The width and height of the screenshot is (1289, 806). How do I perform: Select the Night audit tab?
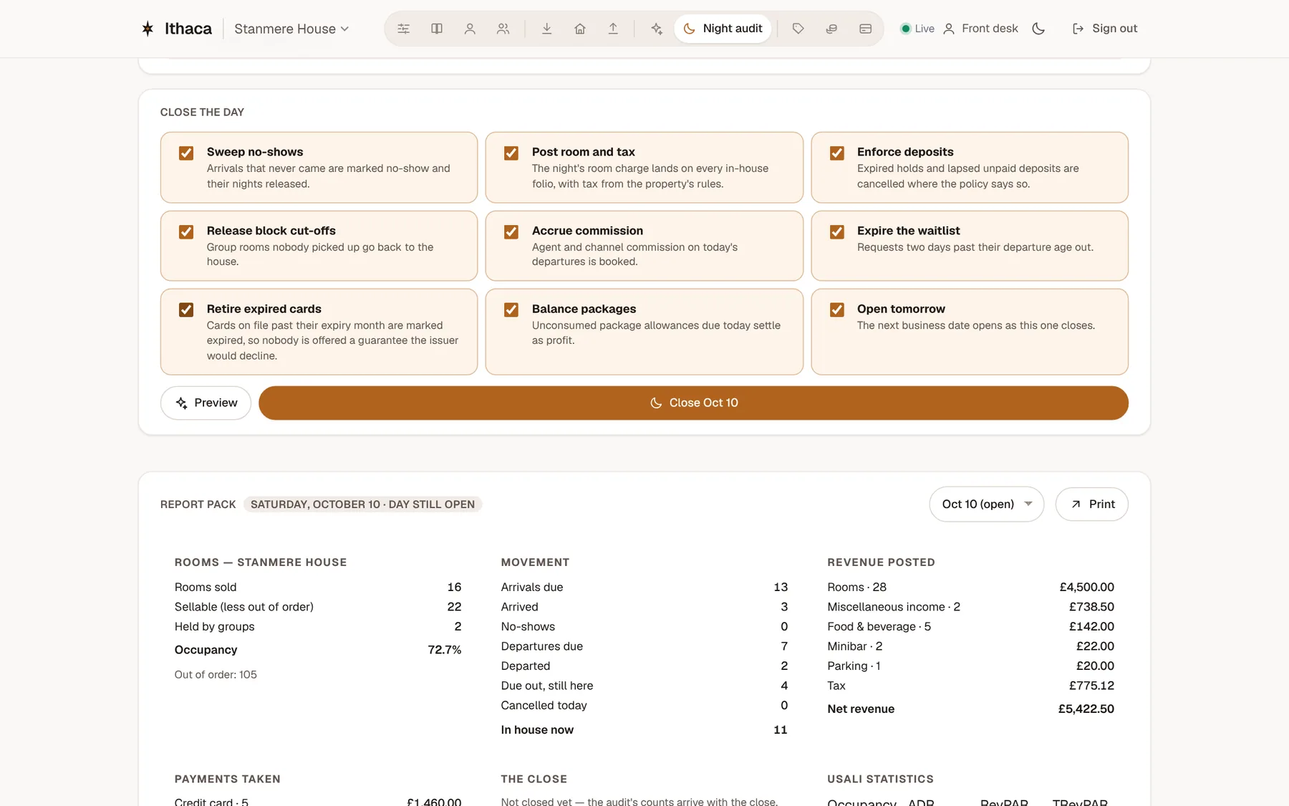723,29
